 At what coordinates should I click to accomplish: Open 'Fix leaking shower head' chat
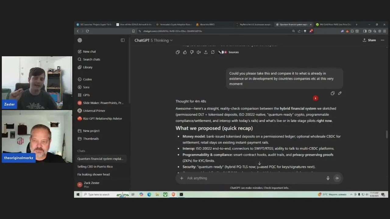[x=94, y=175]
